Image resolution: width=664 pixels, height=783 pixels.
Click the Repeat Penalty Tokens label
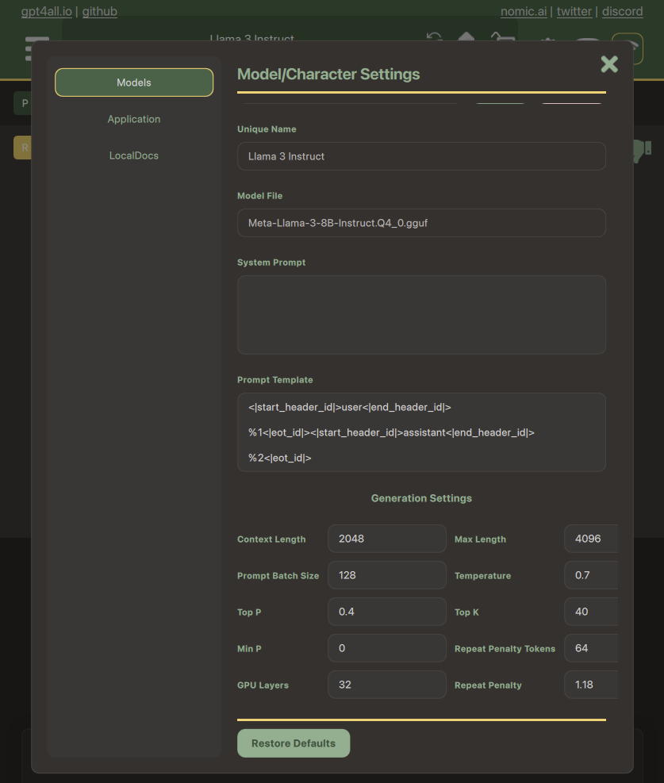point(505,648)
